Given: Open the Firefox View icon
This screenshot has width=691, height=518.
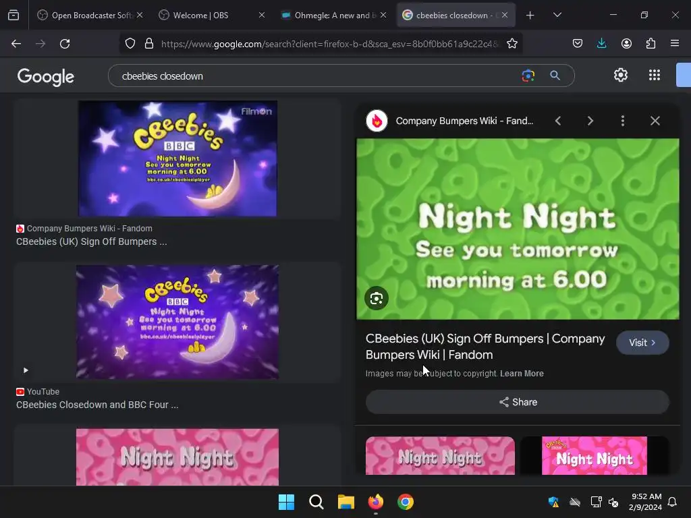Looking at the screenshot, I should 13,16.
